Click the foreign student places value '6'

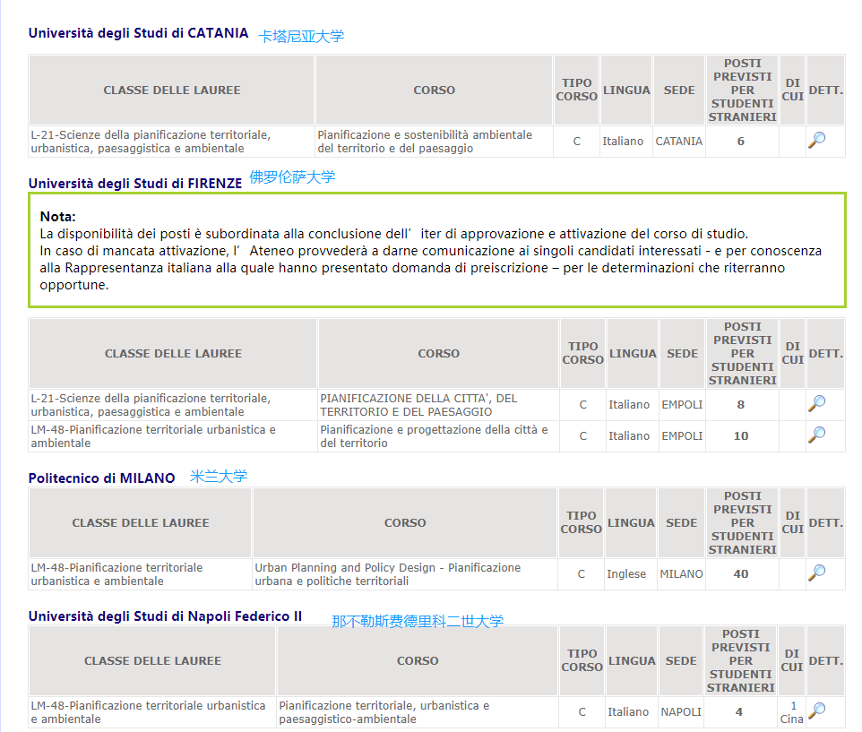coord(740,142)
